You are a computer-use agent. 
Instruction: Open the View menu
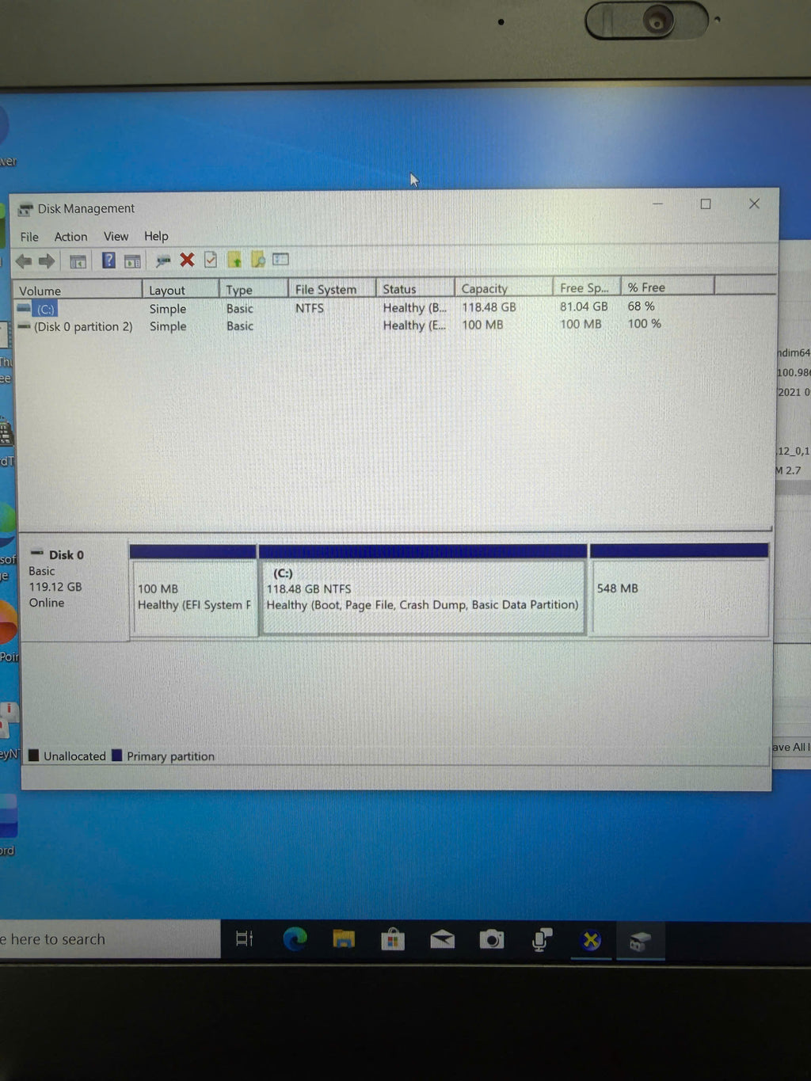pyautogui.click(x=116, y=236)
